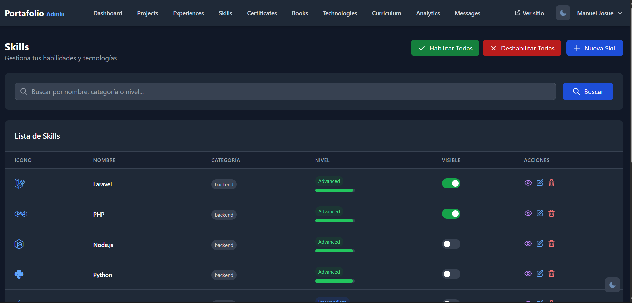Edit the PHP skill
632x303 pixels.
point(540,213)
